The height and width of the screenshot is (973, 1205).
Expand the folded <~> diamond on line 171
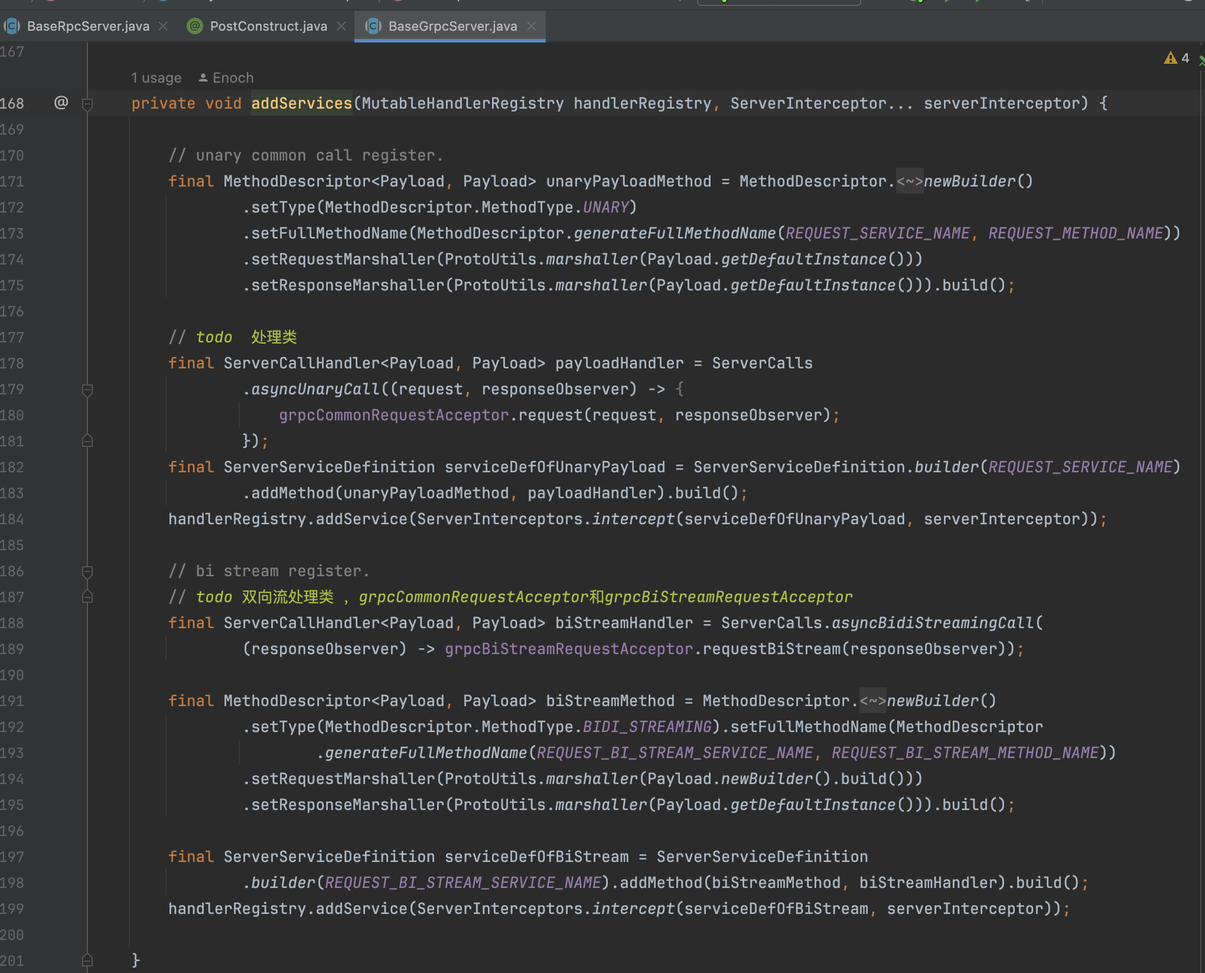(910, 181)
